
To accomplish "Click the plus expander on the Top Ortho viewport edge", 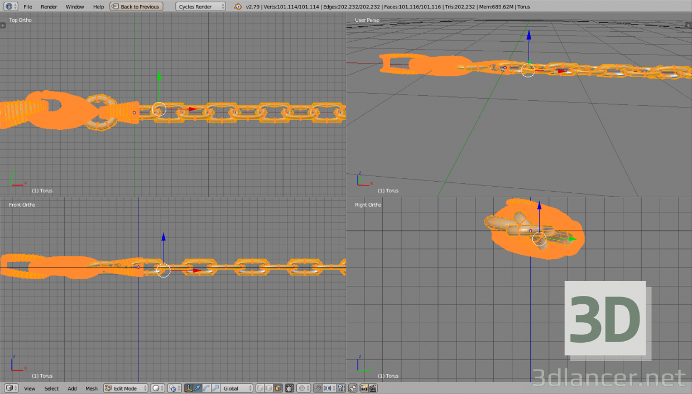I will 2,25.
